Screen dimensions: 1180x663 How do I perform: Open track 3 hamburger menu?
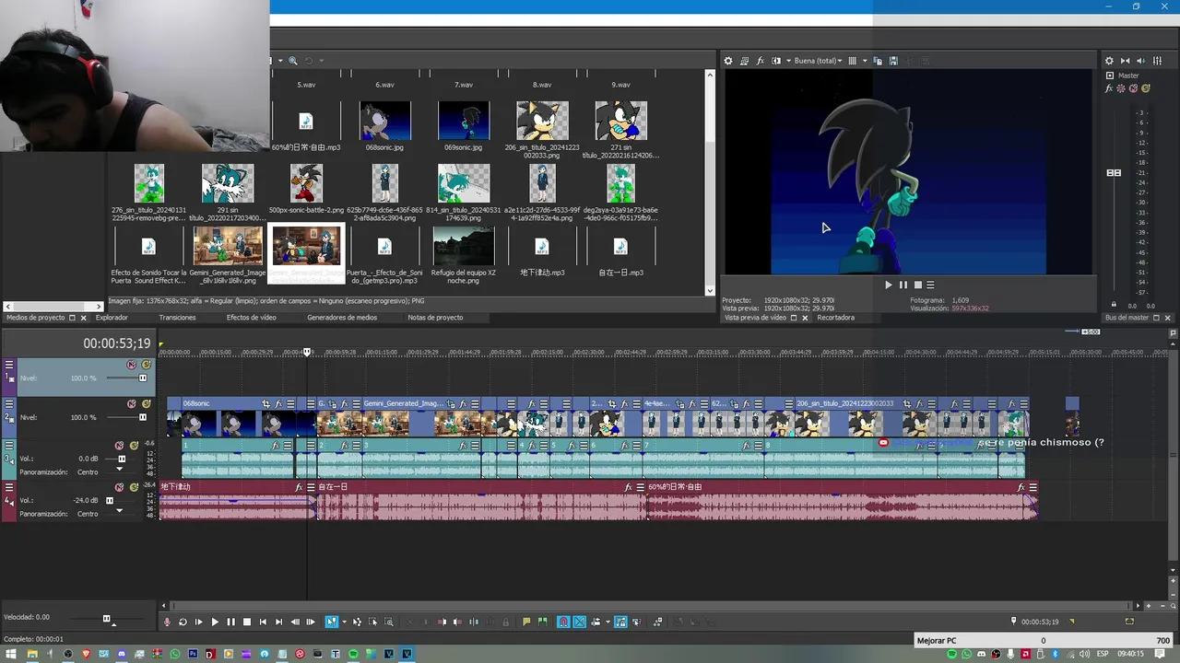(9, 446)
